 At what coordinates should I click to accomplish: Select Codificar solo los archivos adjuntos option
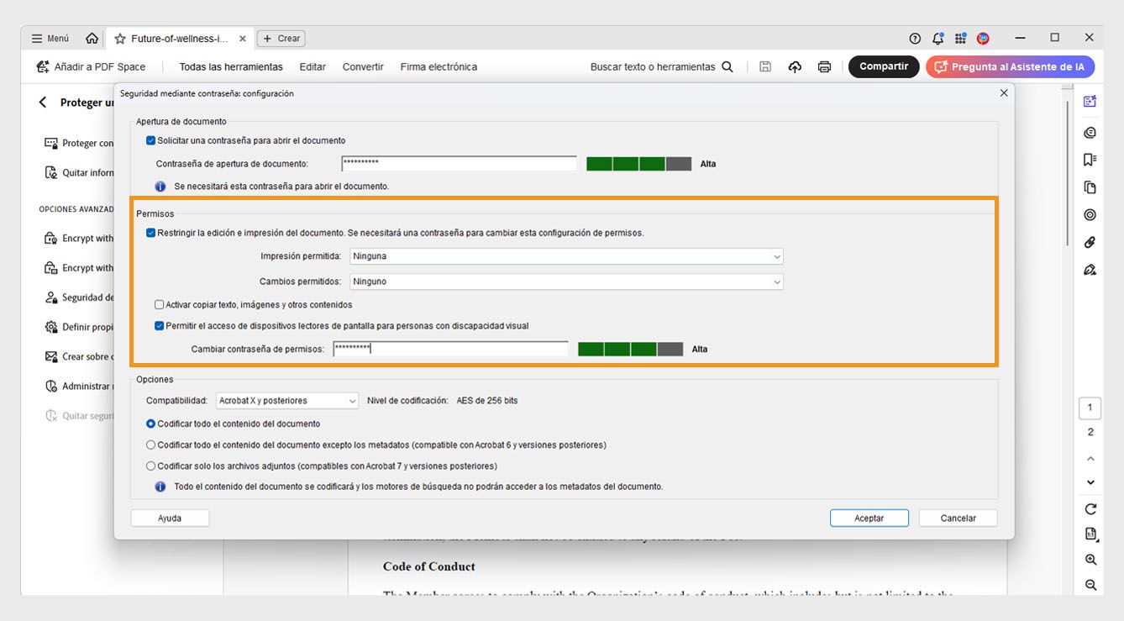click(x=150, y=465)
